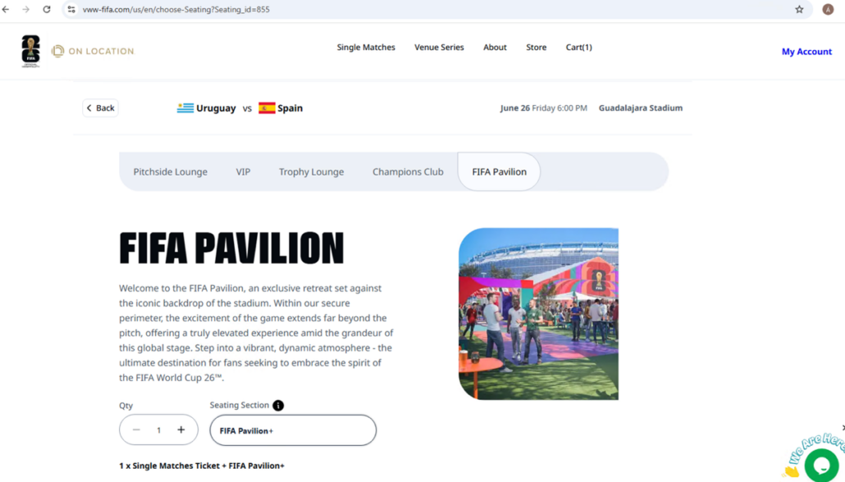Image resolution: width=845 pixels, height=482 pixels.
Task: Open the Seating Section info icon
Action: pyautogui.click(x=278, y=406)
